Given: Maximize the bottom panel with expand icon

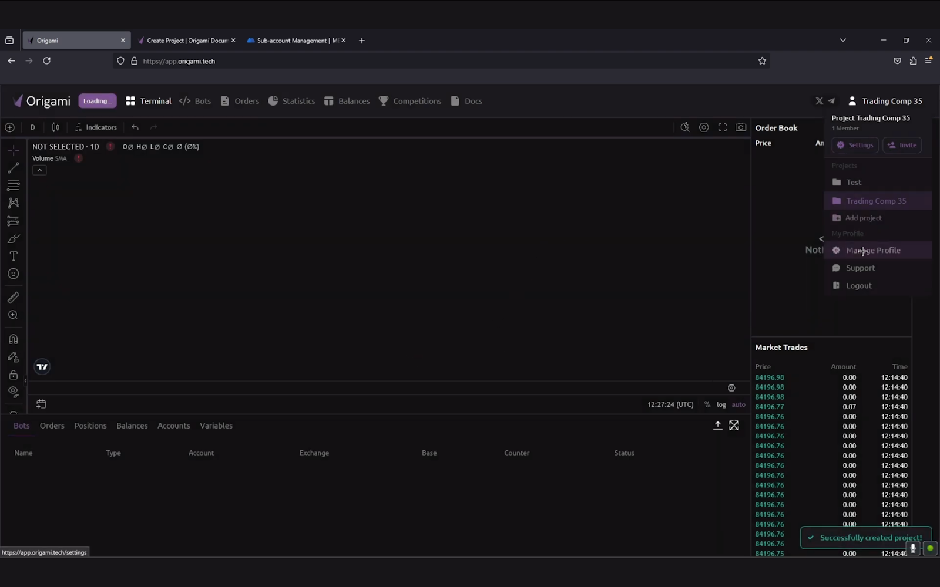Looking at the screenshot, I should tap(734, 426).
